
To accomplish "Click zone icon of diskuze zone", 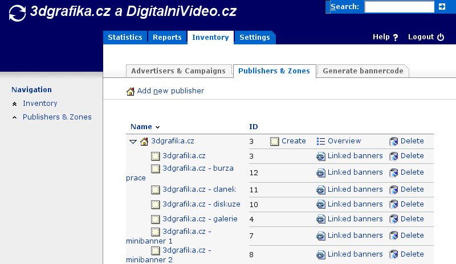I will point(155,204).
